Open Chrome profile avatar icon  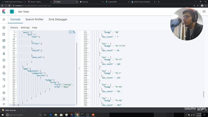click(202, 6)
